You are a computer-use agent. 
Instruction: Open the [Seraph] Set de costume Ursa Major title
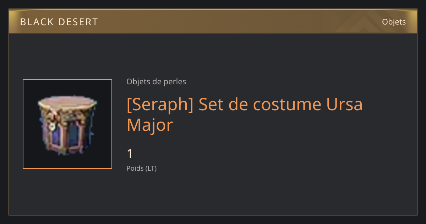[x=245, y=114]
